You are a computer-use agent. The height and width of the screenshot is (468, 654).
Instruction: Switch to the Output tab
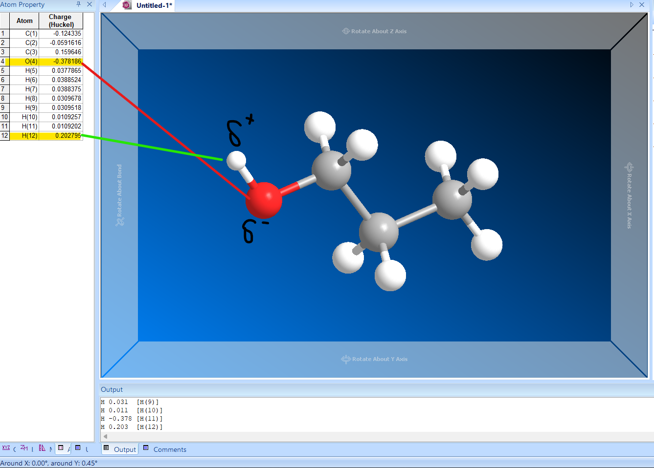(x=120, y=449)
